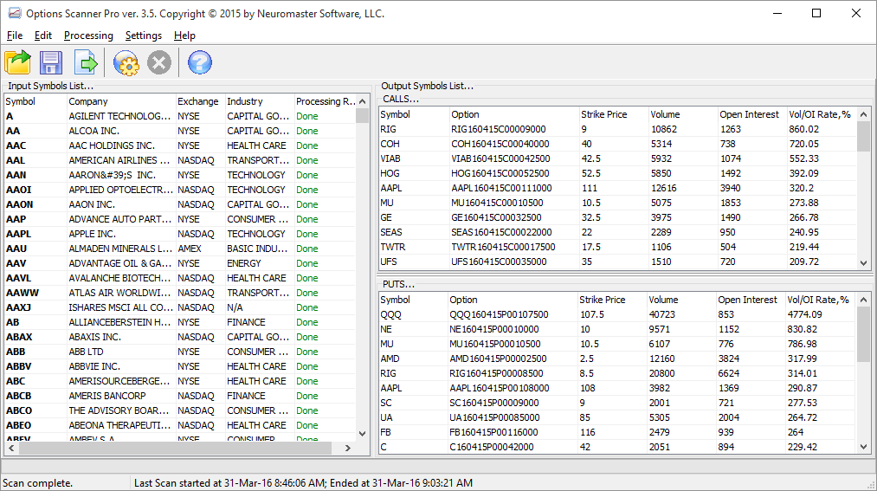Open the Help menu
The height and width of the screenshot is (491, 877).
[184, 36]
